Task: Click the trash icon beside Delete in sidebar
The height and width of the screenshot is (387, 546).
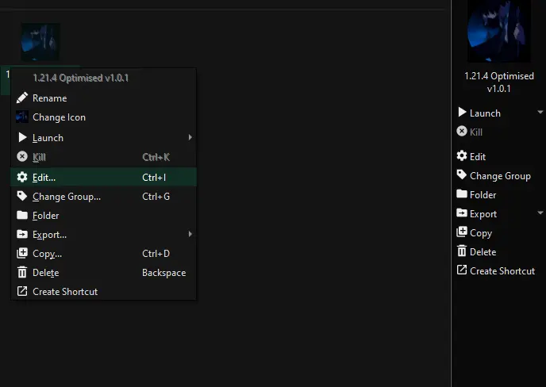Action: [462, 251]
